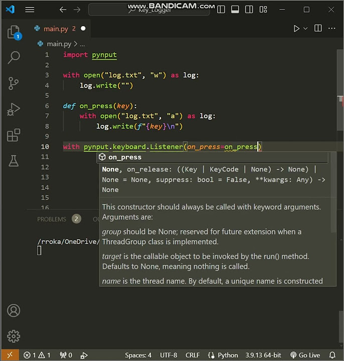Click line number 1 in gutter
Image resolution: width=344 pixels, height=361 pixels.
click(47, 55)
